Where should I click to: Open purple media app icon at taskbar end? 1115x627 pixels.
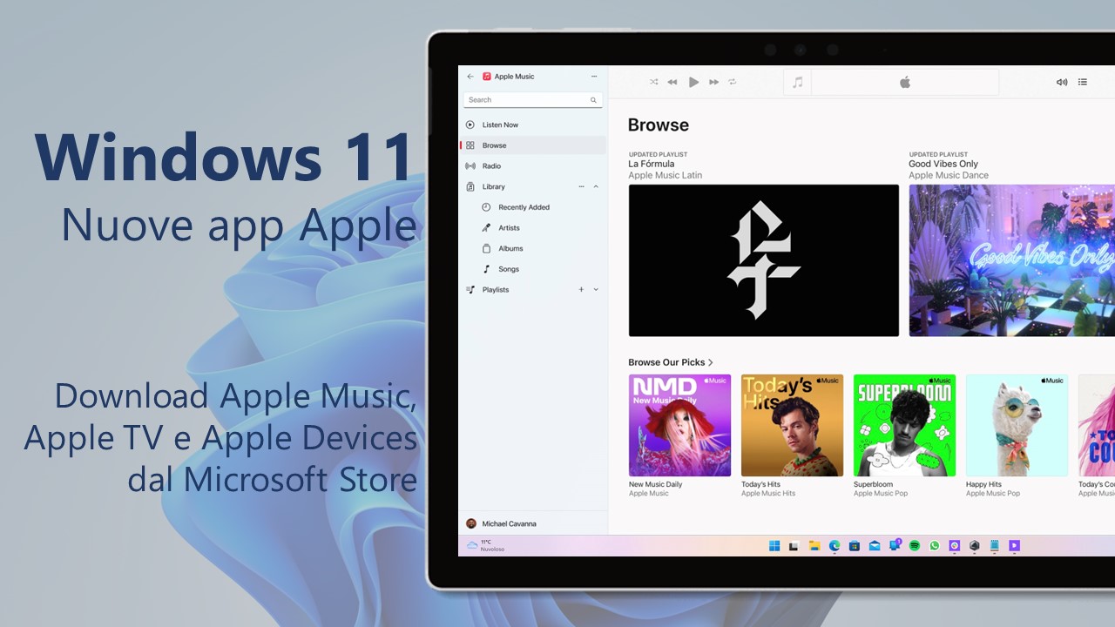click(x=1014, y=546)
